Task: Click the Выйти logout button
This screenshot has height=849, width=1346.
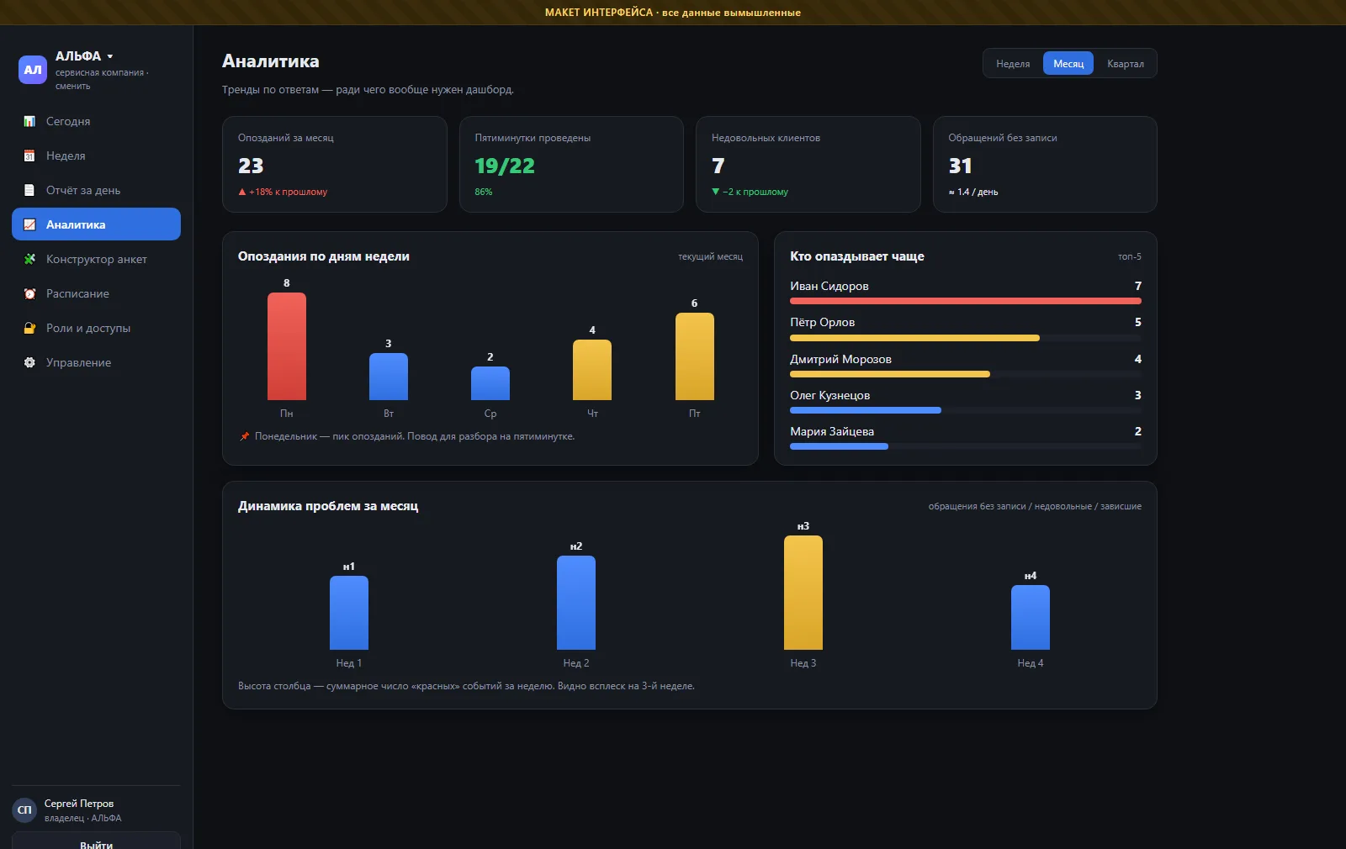Action: (96, 841)
